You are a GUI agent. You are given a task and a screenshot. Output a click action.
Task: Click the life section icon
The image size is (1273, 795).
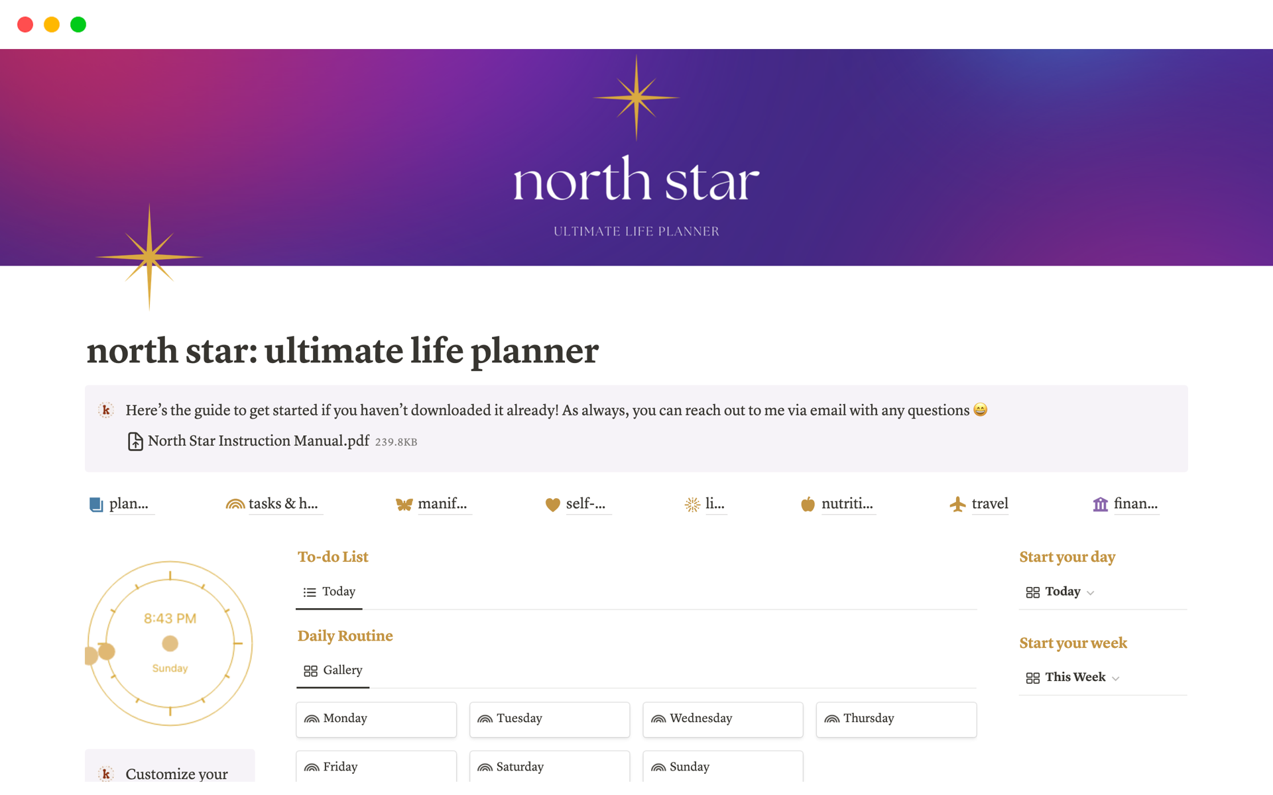pyautogui.click(x=693, y=503)
